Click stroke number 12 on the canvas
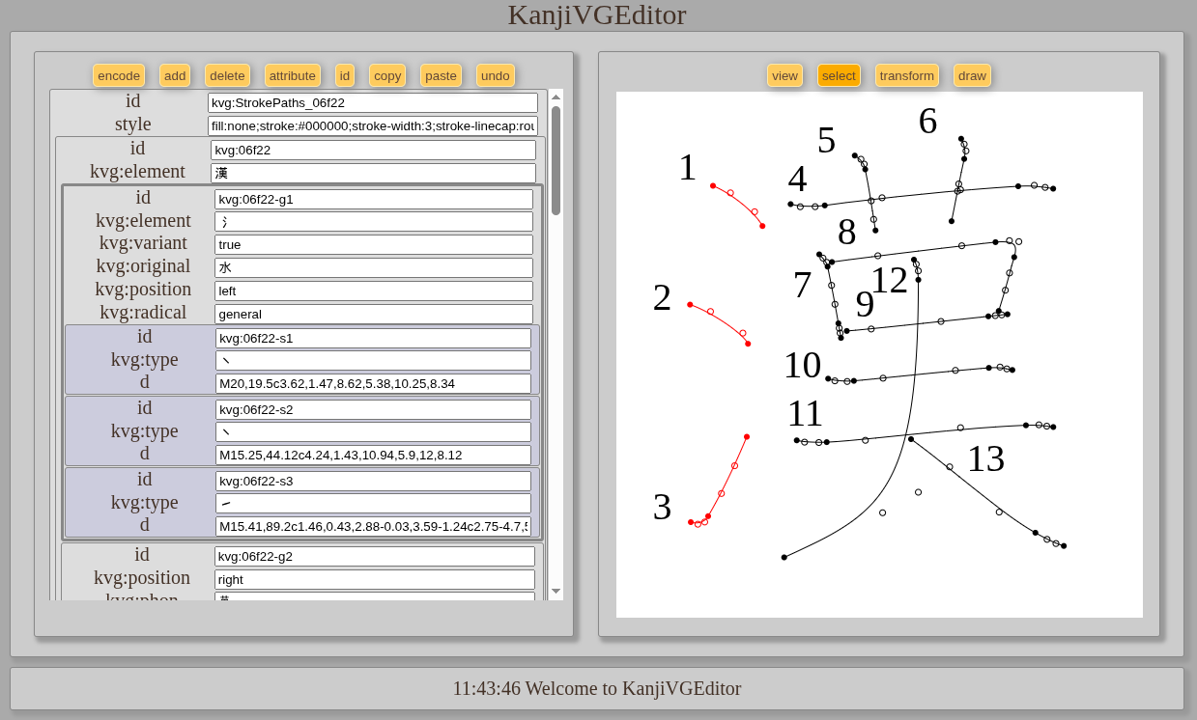Viewport: 1197px width, 720px height. 889,280
